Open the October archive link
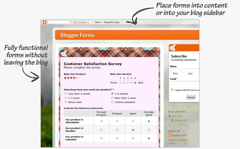Viewport: 240px width, 149px height. 179,120
